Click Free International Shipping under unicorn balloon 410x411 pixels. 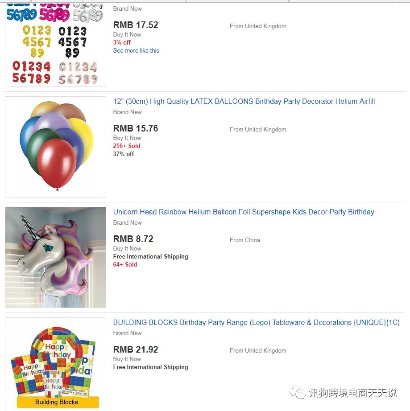coord(150,257)
